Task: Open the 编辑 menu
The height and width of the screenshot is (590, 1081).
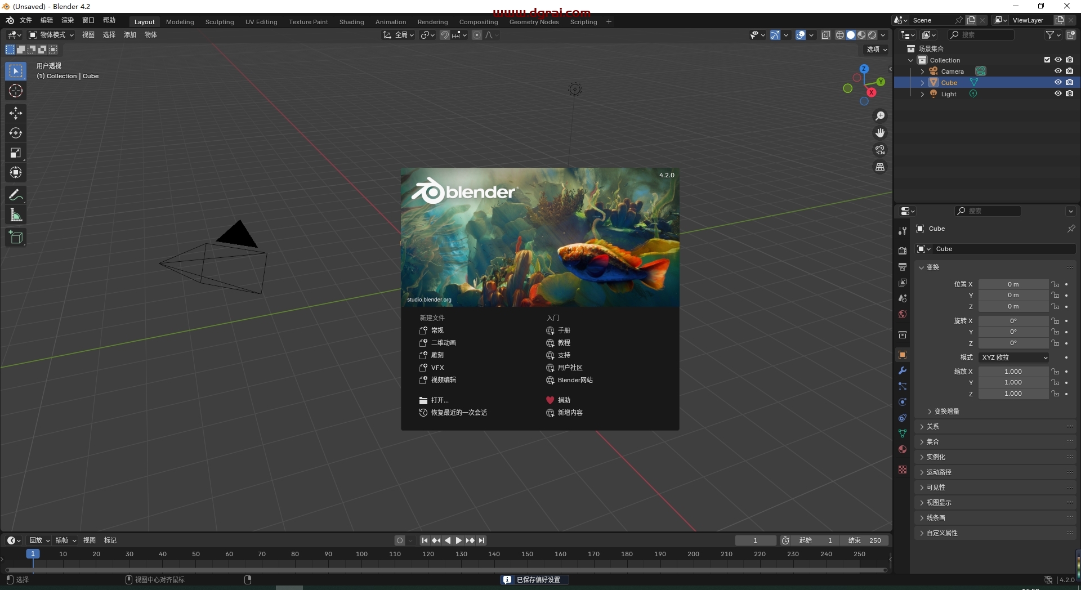Action: (47, 20)
